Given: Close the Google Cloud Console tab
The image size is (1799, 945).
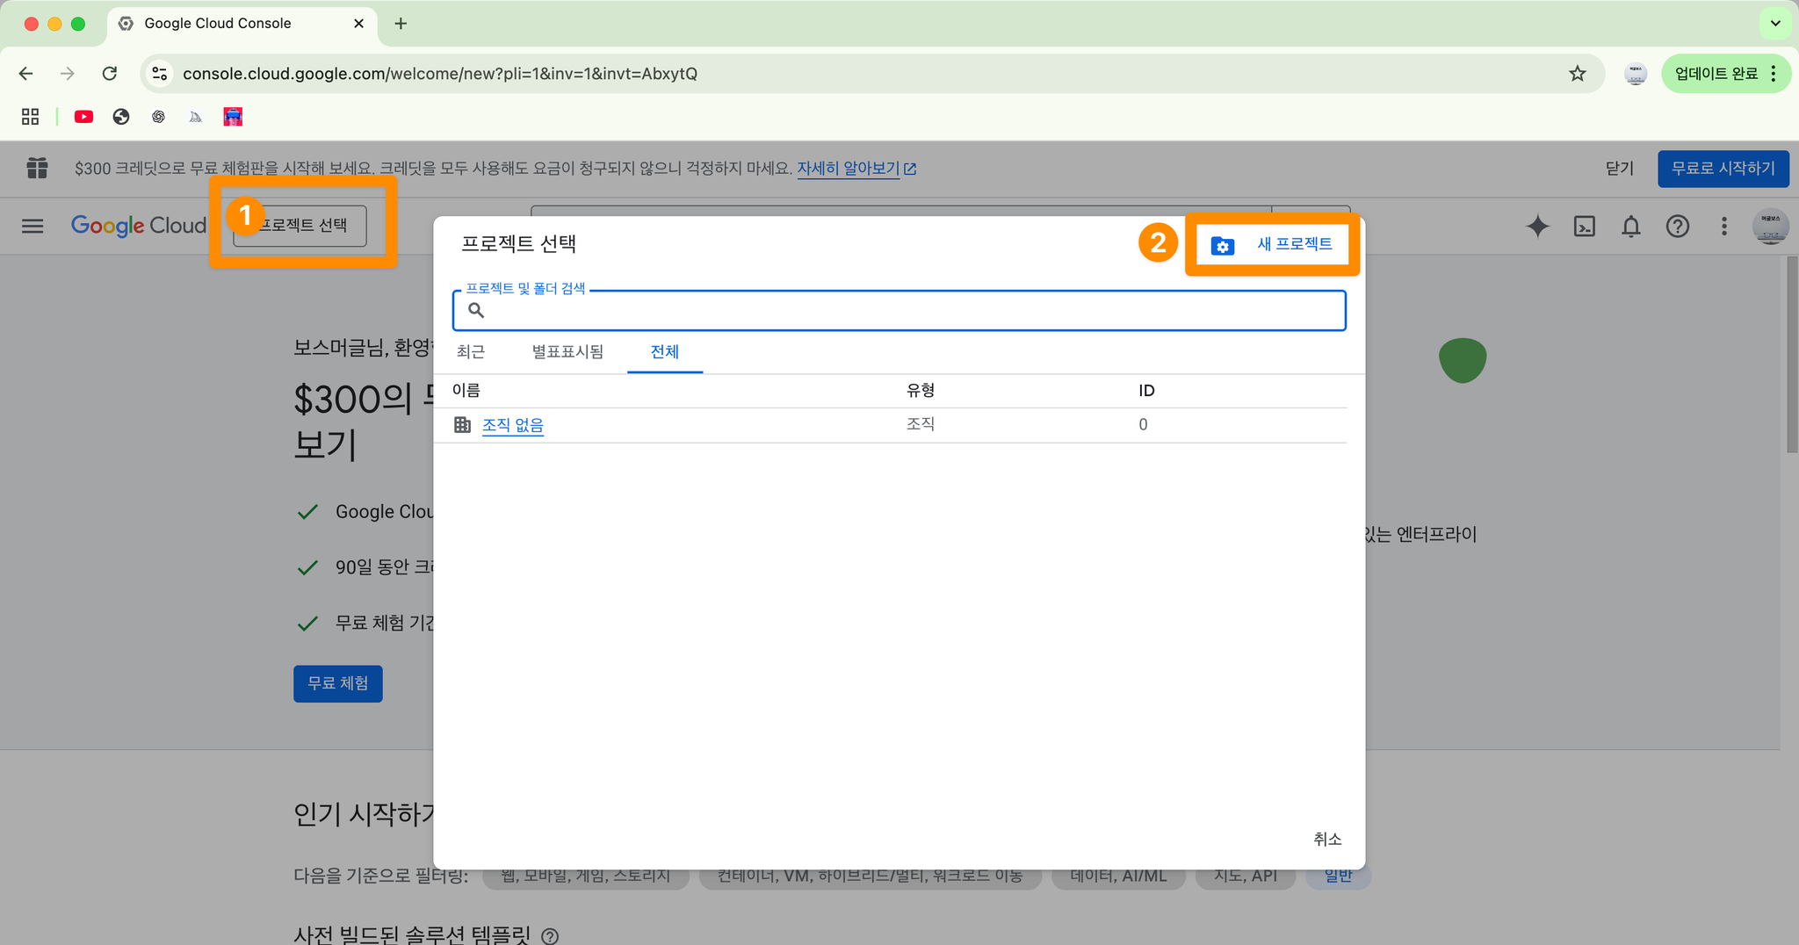Looking at the screenshot, I should click(358, 24).
